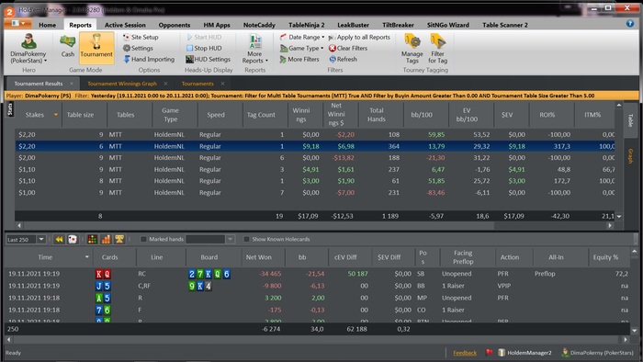Click the colored grid matrix icon

[x=92, y=240]
